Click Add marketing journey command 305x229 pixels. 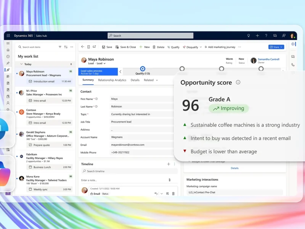pos(220,47)
